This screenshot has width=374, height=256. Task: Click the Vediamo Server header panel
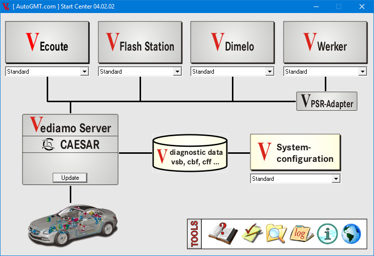point(70,125)
